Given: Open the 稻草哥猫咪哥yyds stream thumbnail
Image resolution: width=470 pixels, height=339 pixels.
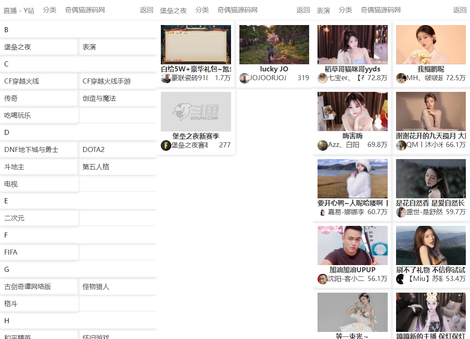Looking at the screenshot, I should click(x=353, y=45).
